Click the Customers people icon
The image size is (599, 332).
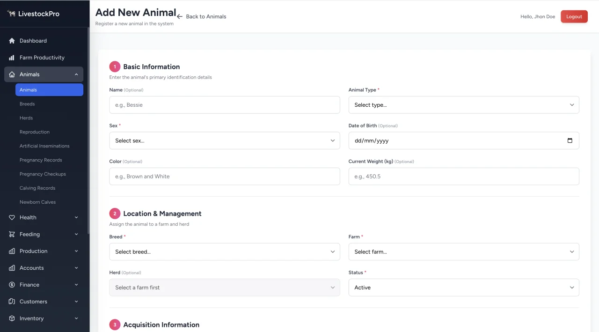click(x=12, y=302)
